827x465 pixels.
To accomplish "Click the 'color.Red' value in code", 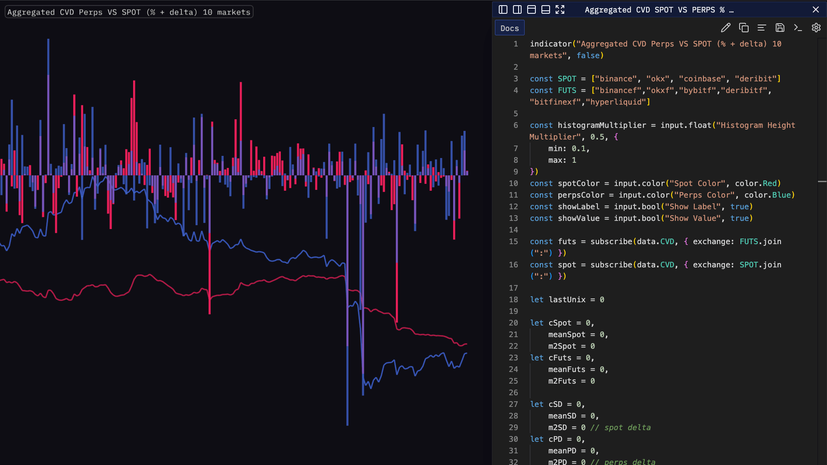I will click(755, 183).
